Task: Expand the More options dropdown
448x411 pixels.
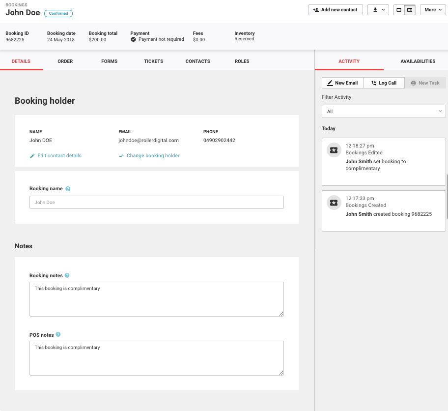Action: [433, 10]
